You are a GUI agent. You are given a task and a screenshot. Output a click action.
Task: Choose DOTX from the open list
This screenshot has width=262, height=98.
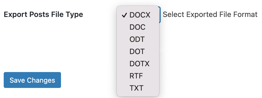138,64
